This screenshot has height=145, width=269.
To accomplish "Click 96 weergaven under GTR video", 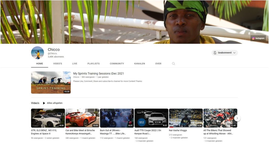I will coord(37,138).
